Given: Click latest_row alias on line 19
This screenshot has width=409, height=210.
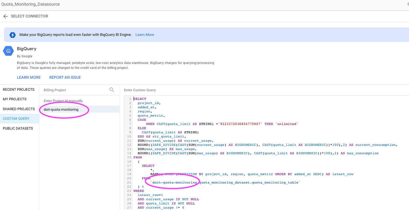Looking at the screenshot, I should [x=343, y=174].
